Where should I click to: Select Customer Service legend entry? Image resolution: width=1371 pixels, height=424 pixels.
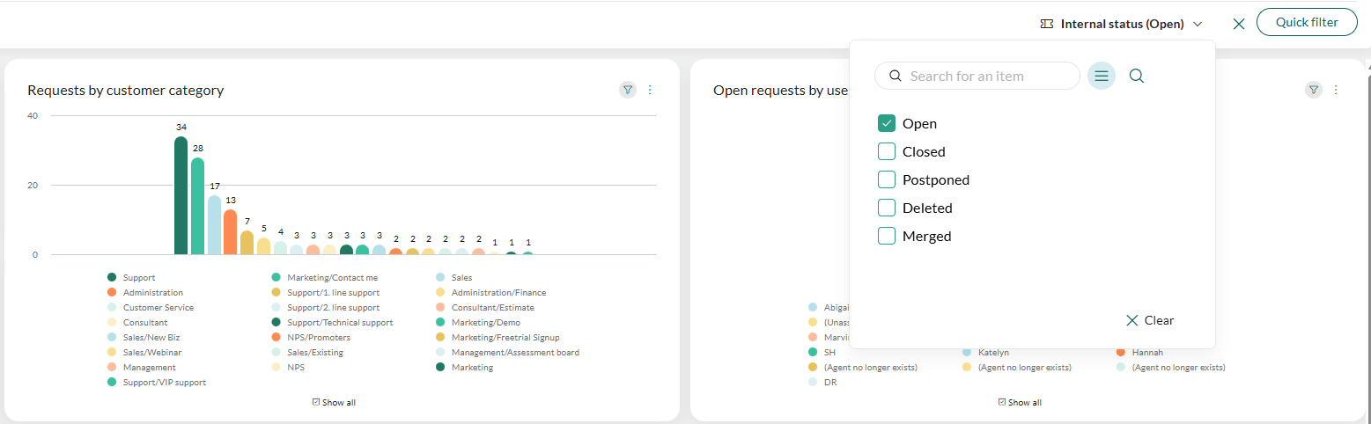click(x=151, y=308)
